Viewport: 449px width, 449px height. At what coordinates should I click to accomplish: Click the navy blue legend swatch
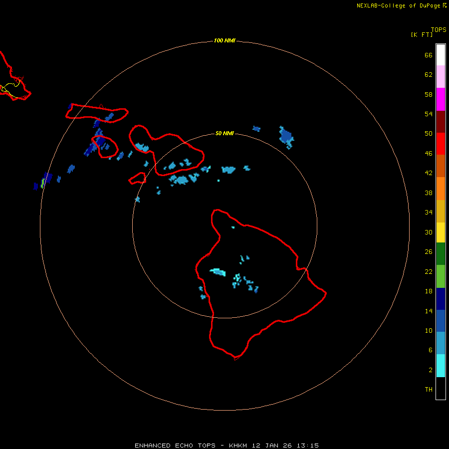[441, 299]
